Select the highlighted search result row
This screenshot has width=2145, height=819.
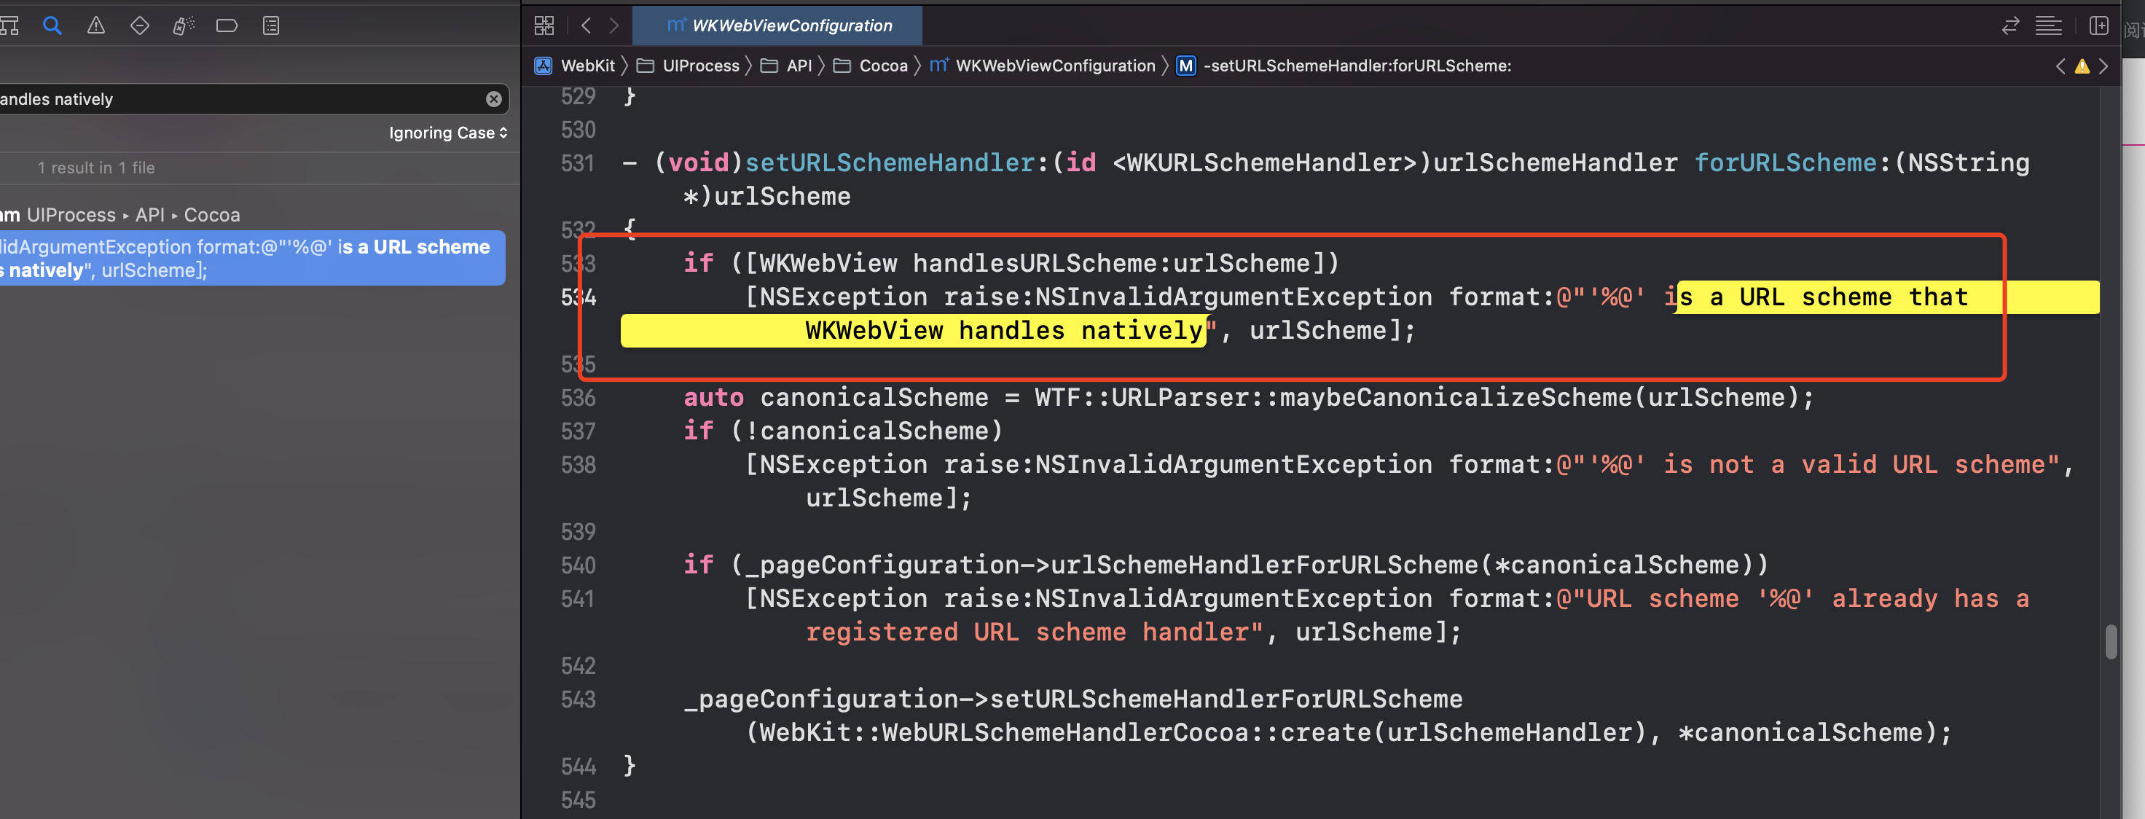click(250, 258)
